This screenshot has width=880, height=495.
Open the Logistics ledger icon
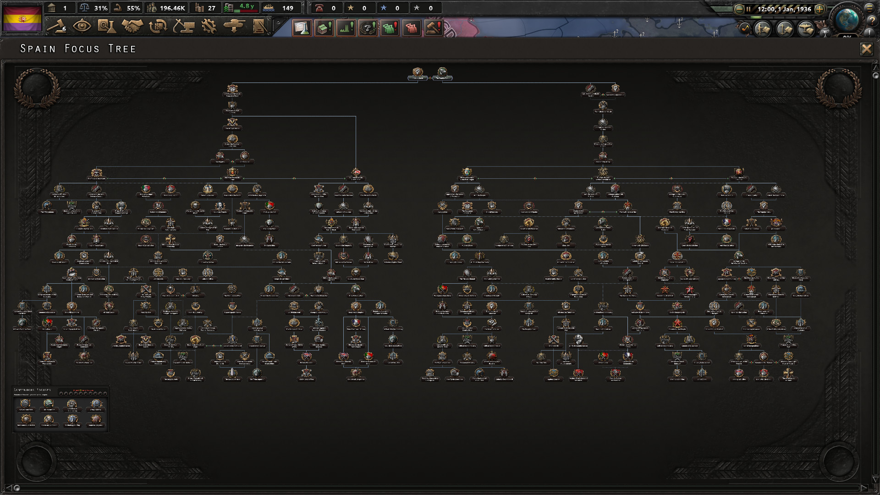pyautogui.click(x=259, y=26)
